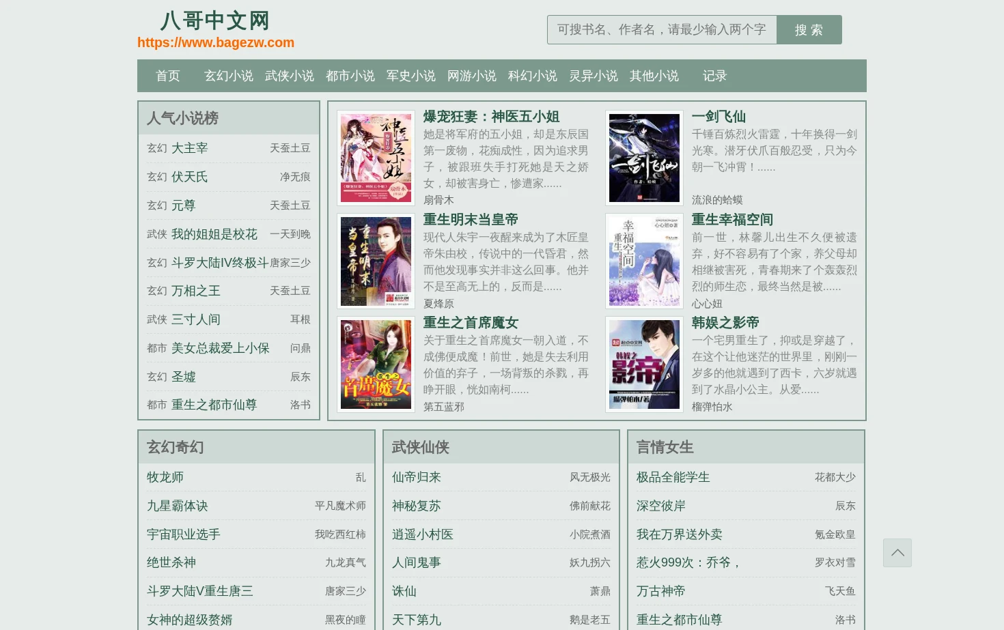This screenshot has width=1004, height=630.
Task: Click author name 流浪的蛤蟆
Action: coord(717,200)
